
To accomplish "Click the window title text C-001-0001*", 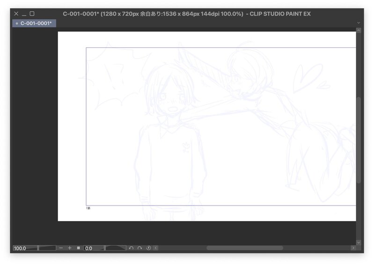I will tap(81, 14).
